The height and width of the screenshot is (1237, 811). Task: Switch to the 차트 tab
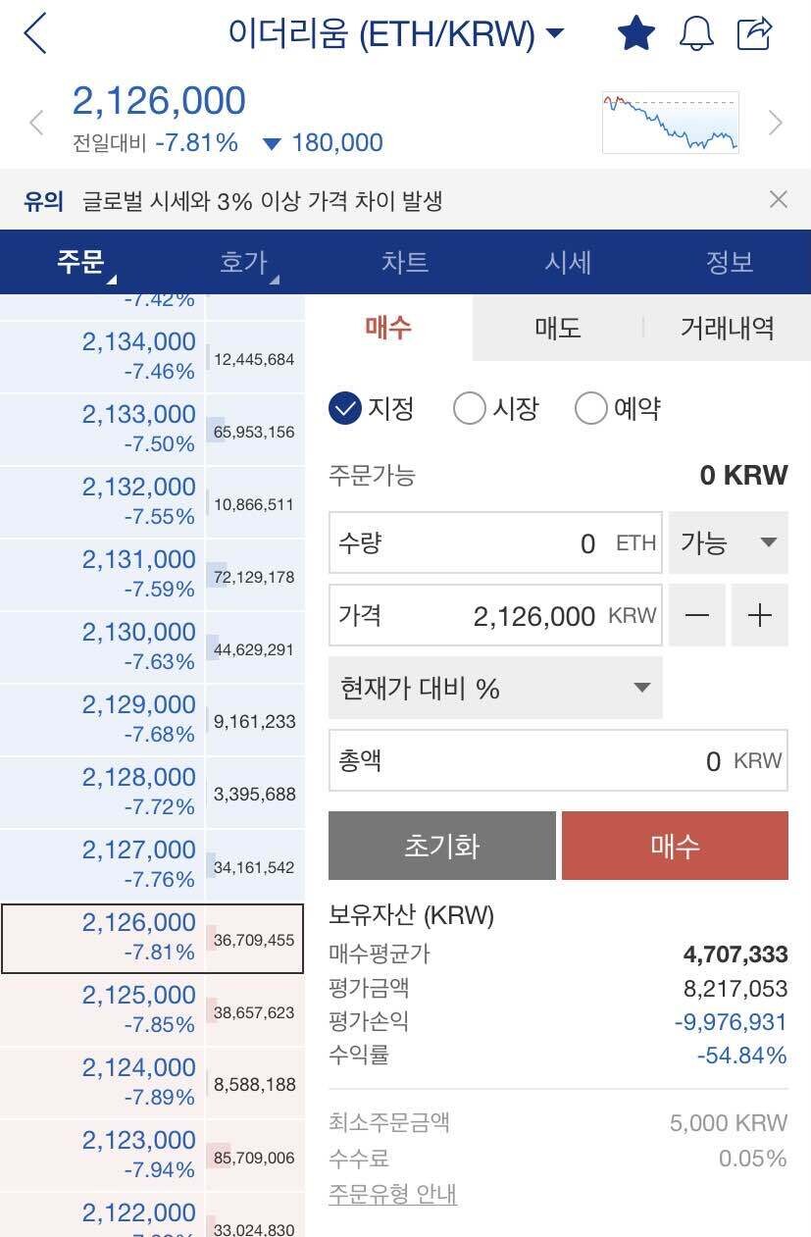point(405,263)
